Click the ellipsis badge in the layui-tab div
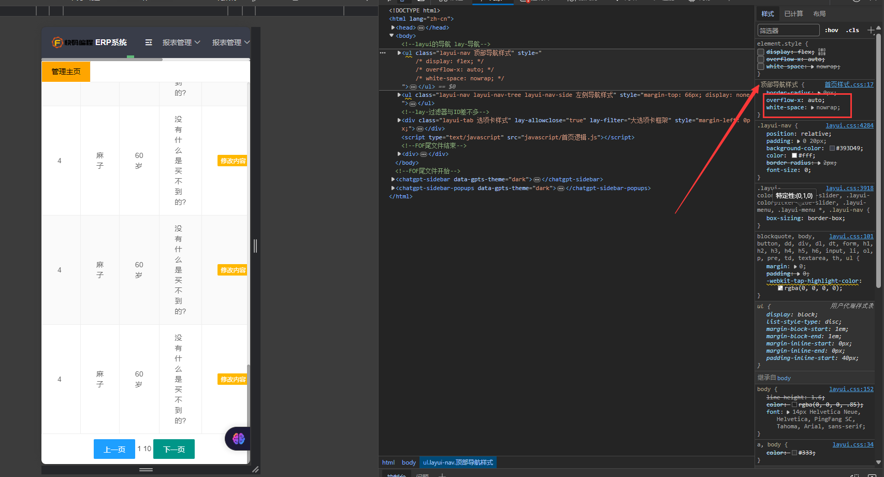884x477 pixels. tap(419, 129)
